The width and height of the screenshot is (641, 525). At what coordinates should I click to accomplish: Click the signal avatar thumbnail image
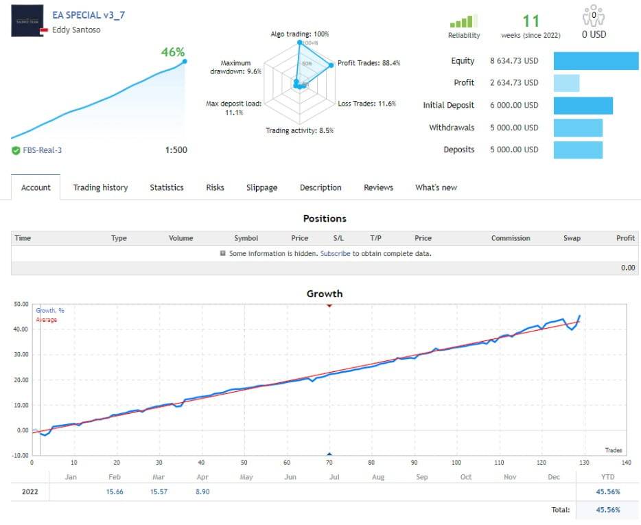pos(26,22)
